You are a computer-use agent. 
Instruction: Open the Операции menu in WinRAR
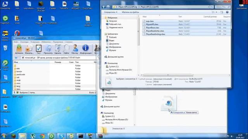coord(35,42)
